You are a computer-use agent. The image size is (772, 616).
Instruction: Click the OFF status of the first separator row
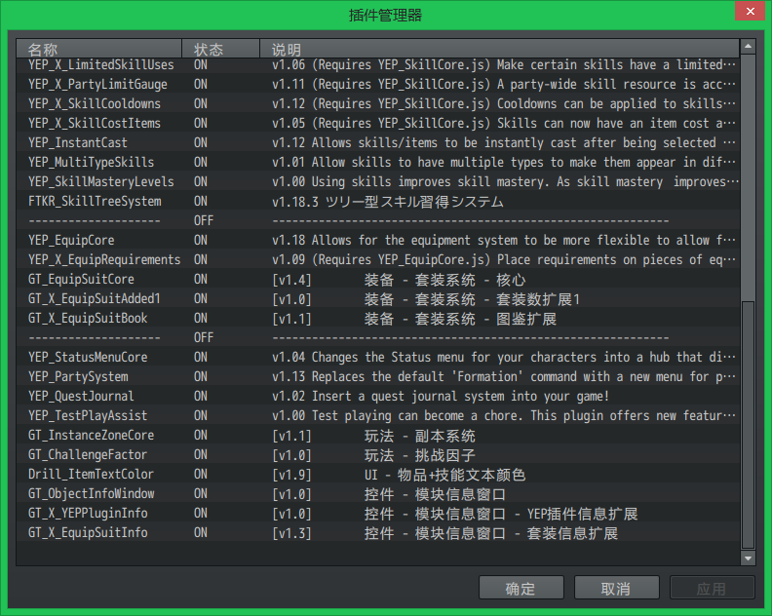pos(204,220)
